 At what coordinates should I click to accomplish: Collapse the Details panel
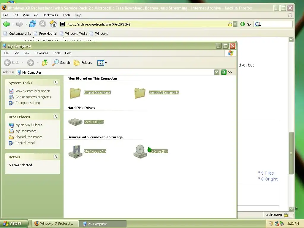[x=56, y=157]
